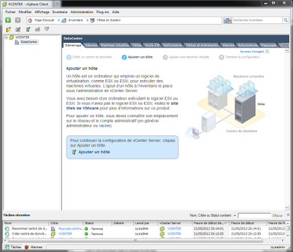Image resolution: width=293 pixels, height=252 pixels.
Task: Open the Plug-ins menu
Action: (x=103, y=12)
